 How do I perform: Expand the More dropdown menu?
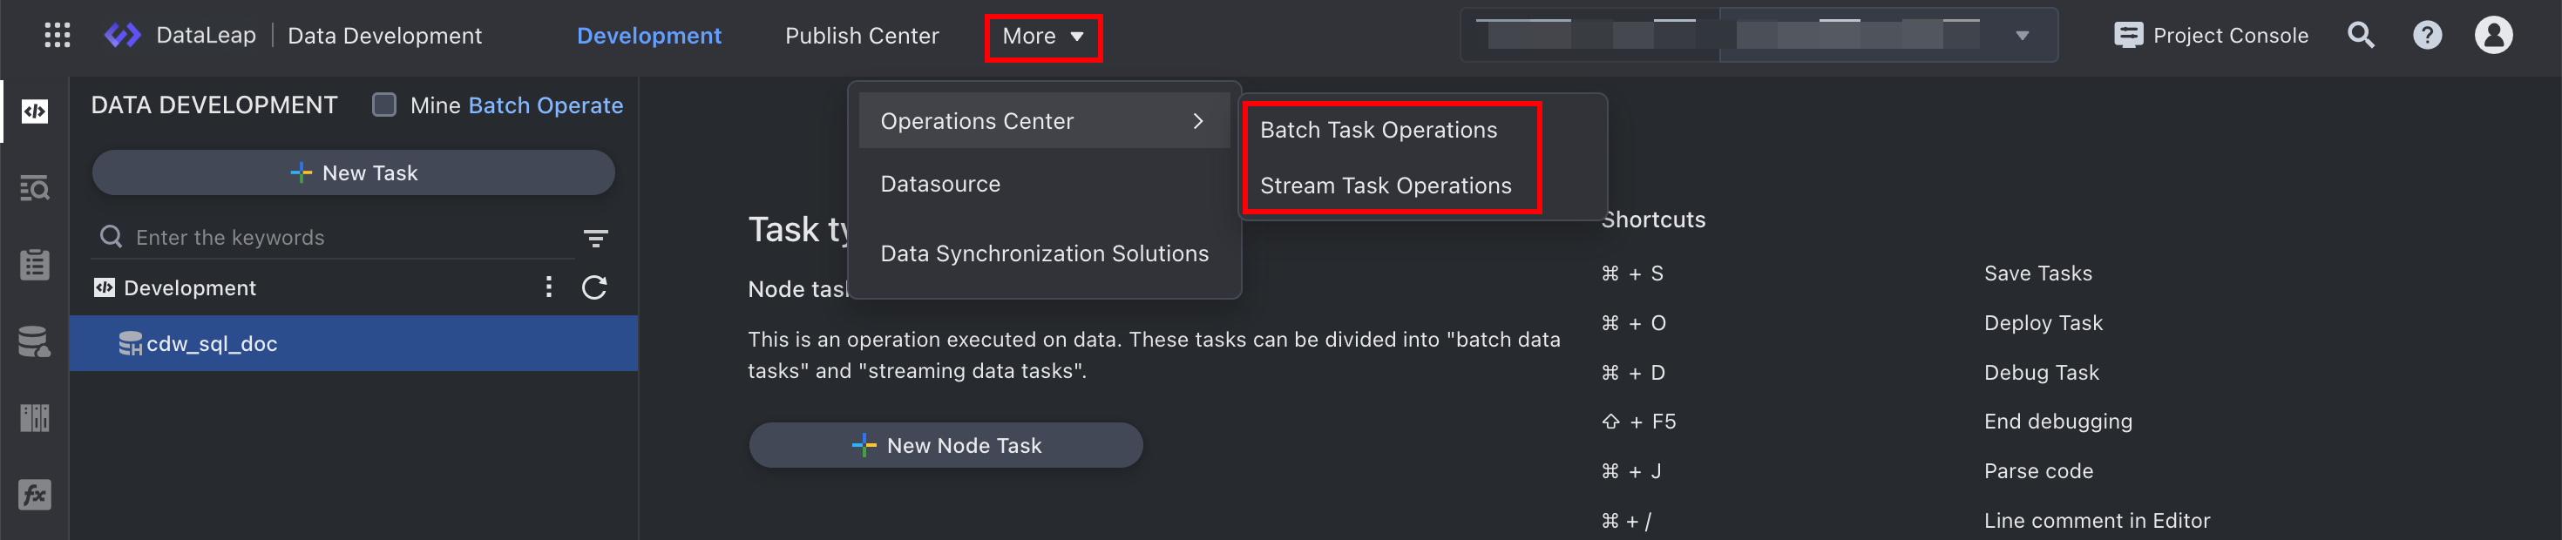click(x=1042, y=37)
